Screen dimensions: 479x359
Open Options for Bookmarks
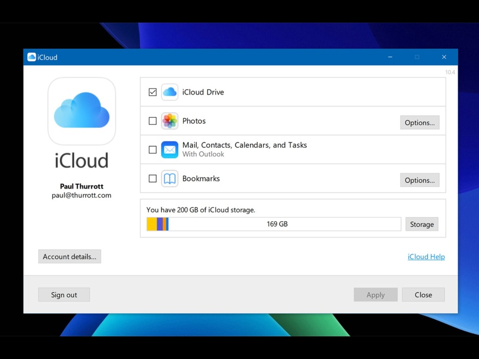[x=420, y=180]
